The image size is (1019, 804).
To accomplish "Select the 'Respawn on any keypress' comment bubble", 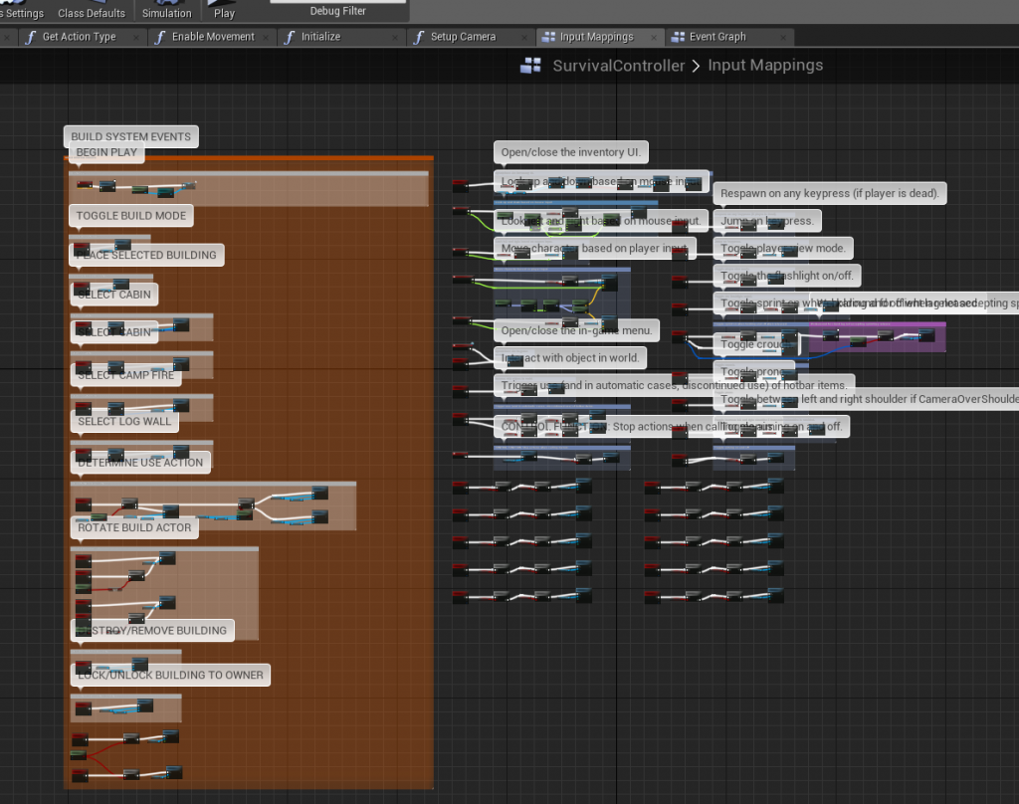I will pos(829,193).
